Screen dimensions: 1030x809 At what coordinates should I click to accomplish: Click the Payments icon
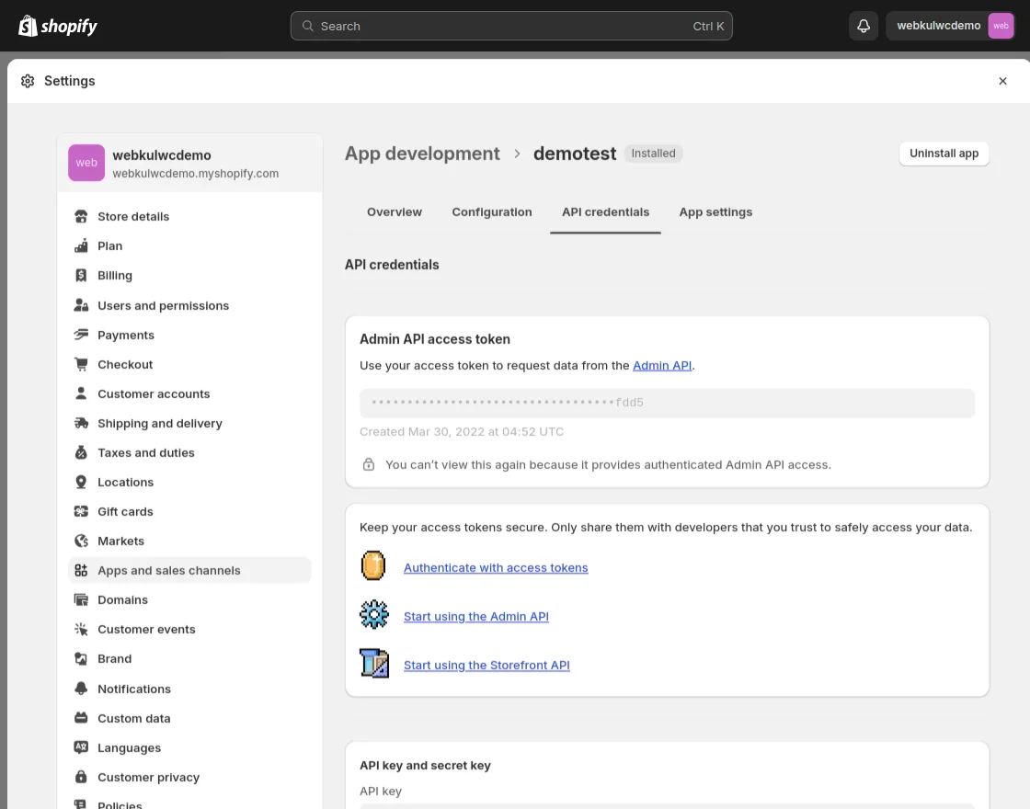(81, 335)
